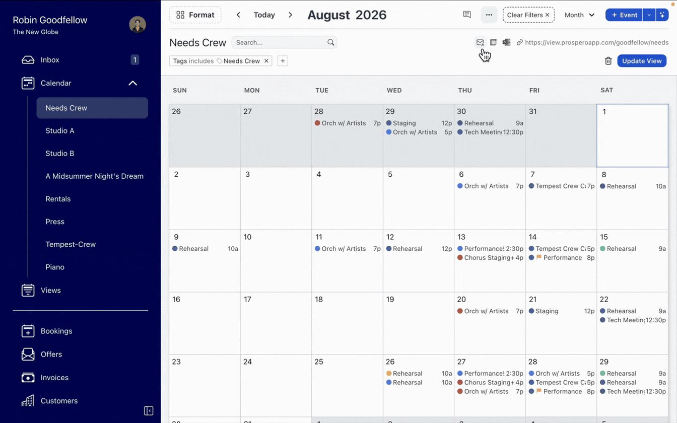Image resolution: width=677 pixels, height=423 pixels.
Task: Open the Rehearsal event on August 8
Action: 633,186
